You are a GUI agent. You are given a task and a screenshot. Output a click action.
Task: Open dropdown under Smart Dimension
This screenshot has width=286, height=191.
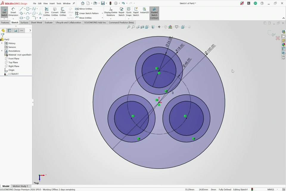click(13, 19)
